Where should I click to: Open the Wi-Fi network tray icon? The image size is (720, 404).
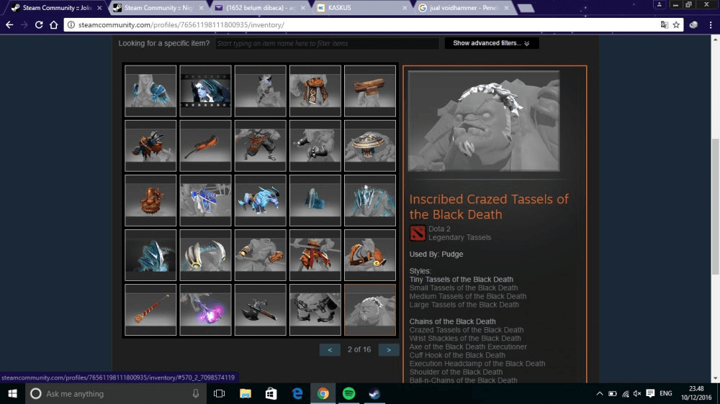[626, 393]
